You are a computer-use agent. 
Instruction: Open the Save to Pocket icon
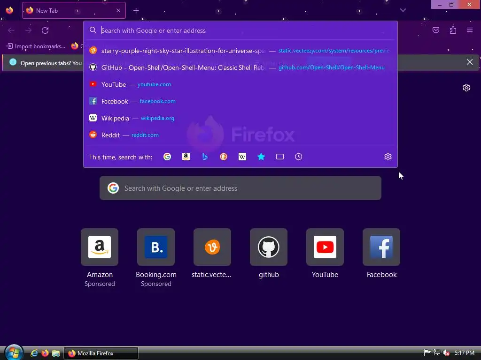click(x=436, y=30)
